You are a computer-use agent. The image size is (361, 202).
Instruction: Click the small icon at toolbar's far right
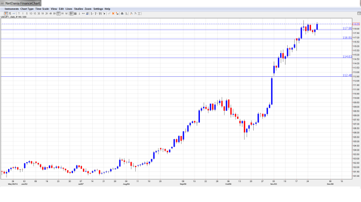coord(359,13)
